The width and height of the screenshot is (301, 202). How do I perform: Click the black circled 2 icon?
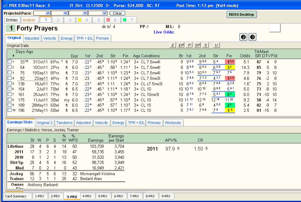(243, 37)
